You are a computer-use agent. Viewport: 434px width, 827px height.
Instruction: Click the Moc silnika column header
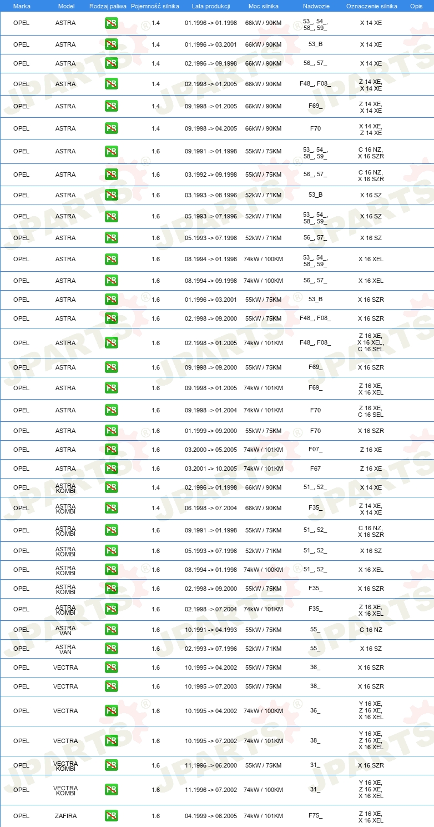[x=263, y=6]
